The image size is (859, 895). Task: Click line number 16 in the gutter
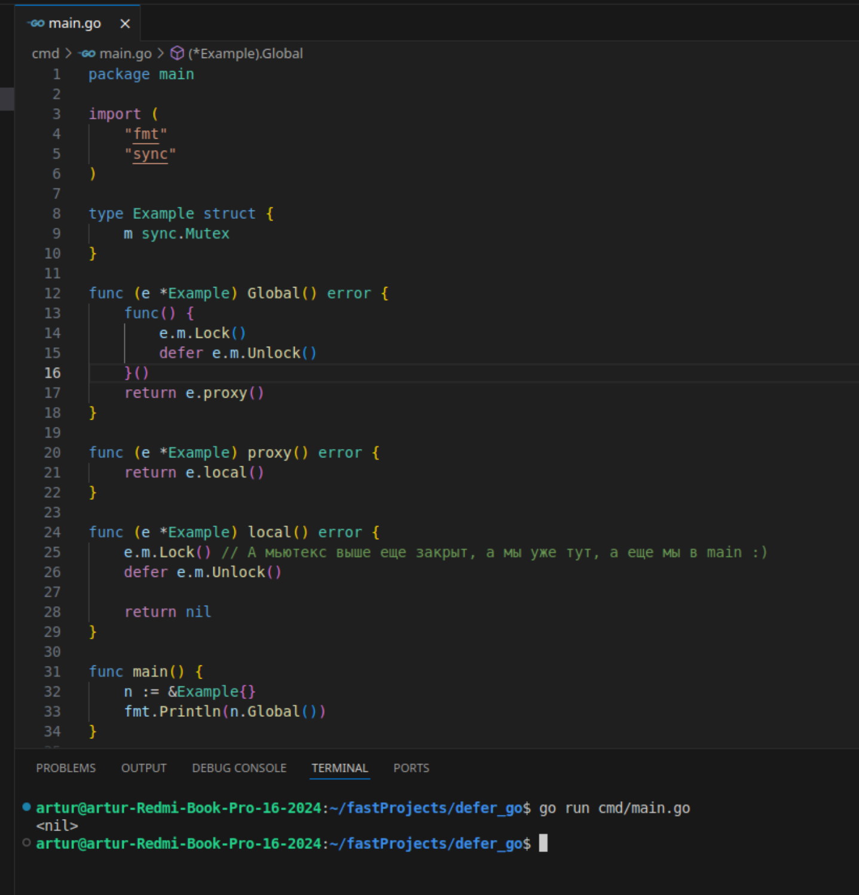click(53, 372)
